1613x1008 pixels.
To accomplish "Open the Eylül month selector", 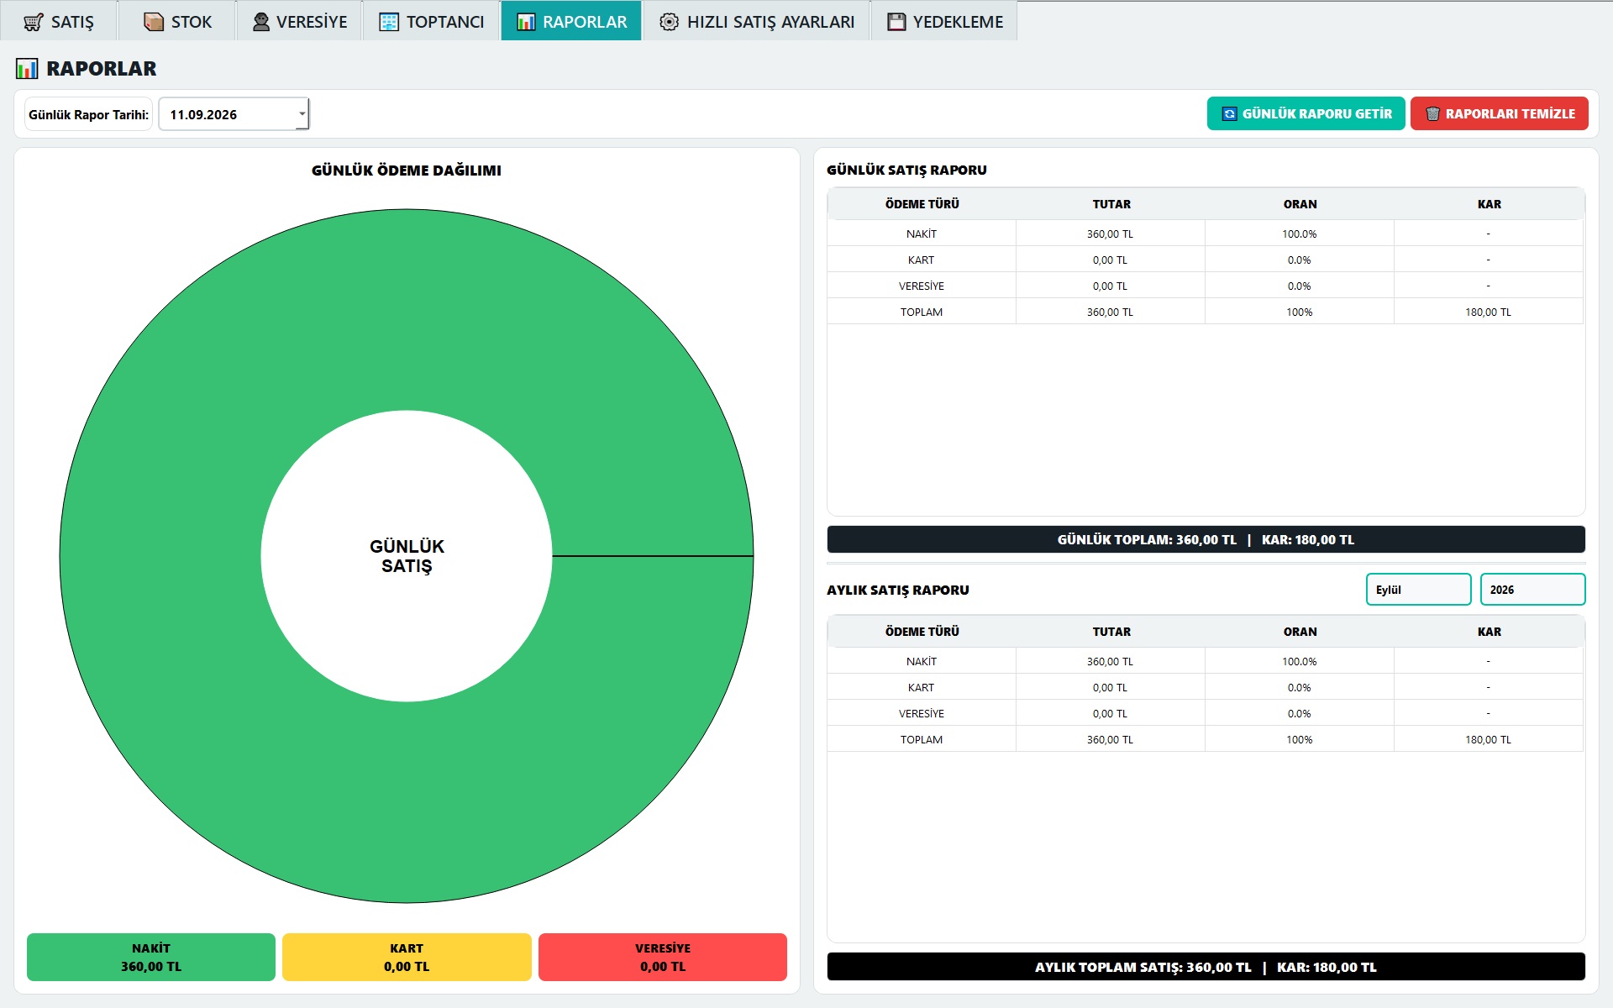I will click(1418, 590).
